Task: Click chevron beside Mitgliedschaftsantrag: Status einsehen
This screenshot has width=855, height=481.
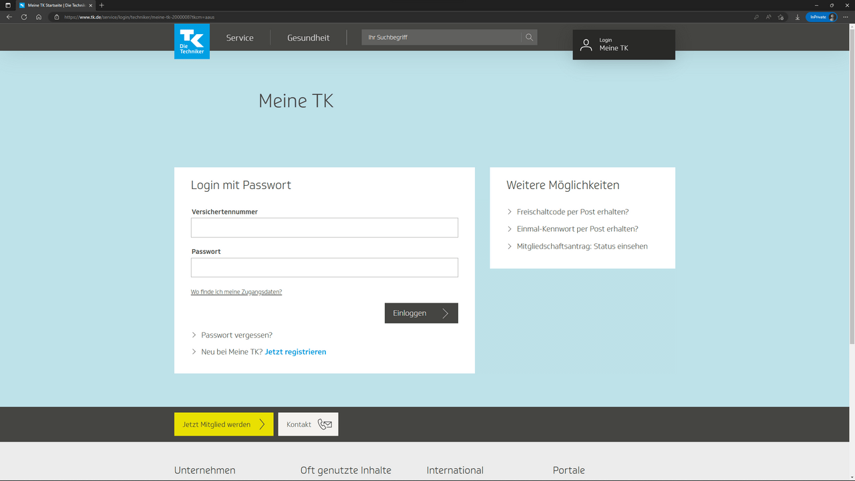Action: (510, 247)
